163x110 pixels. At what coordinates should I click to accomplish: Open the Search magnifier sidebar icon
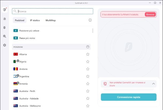pos(4,36)
